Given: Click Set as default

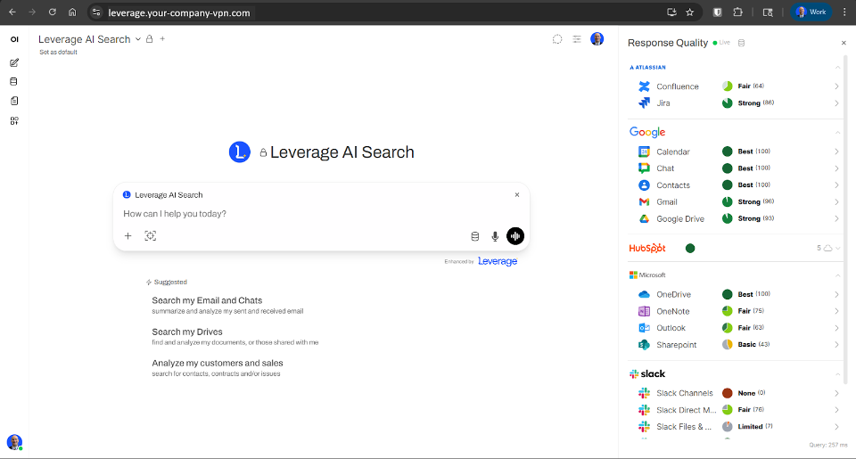Looking at the screenshot, I should [x=59, y=53].
